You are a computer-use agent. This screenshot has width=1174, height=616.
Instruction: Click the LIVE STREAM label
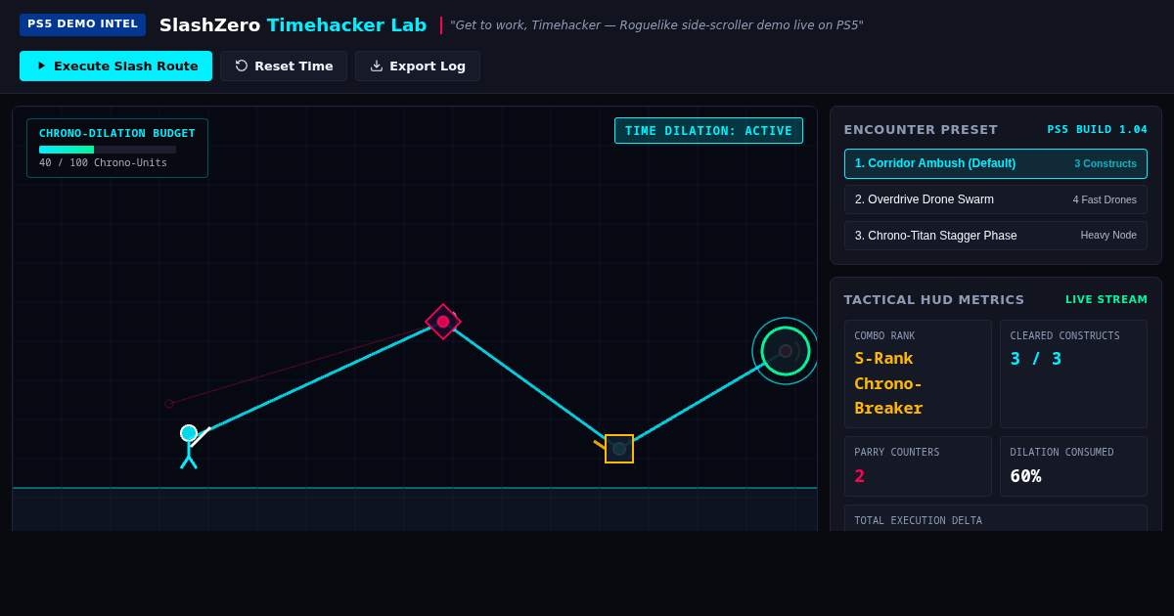coord(1106,299)
